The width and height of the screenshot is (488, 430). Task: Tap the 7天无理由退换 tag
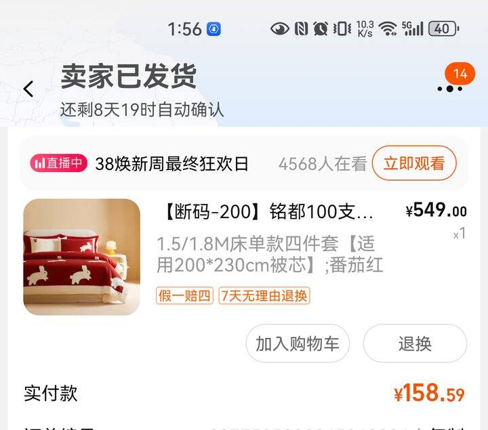264,295
